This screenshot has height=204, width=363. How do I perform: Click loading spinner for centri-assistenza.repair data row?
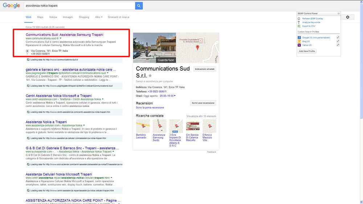tap(28, 191)
